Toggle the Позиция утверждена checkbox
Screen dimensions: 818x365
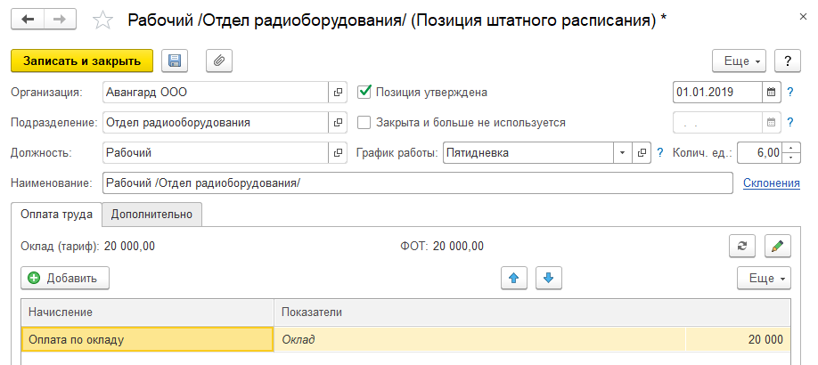[x=364, y=92]
